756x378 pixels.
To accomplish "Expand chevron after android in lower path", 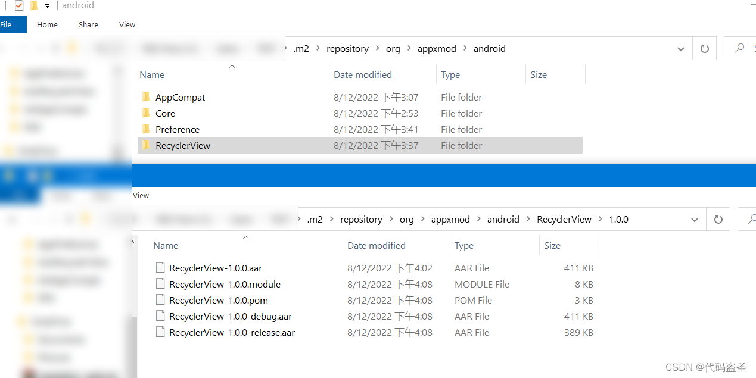I will tap(528, 220).
